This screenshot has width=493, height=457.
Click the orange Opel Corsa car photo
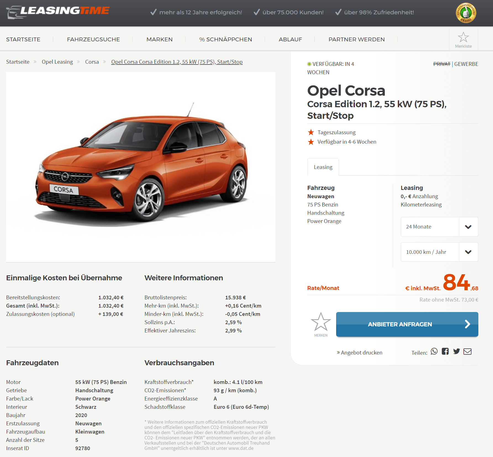141,167
